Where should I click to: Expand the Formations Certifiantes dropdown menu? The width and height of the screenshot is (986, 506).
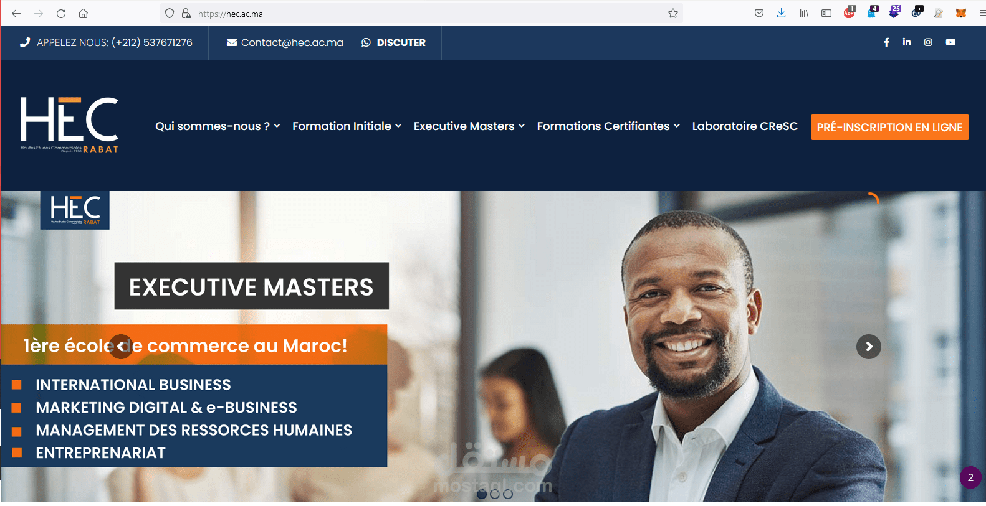pos(608,126)
